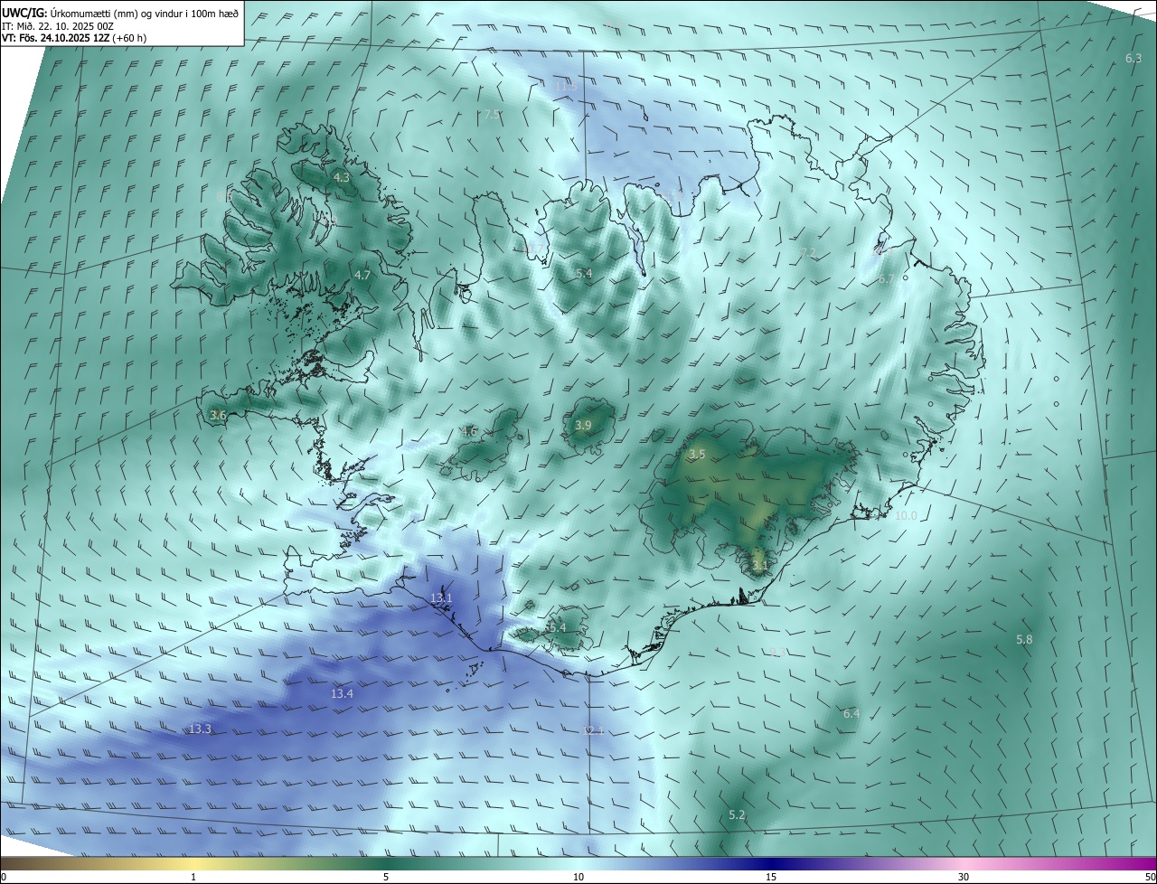The image size is (1157, 884).
Task: Click the 3.9 value on the central ice cap
Action: [x=583, y=426]
